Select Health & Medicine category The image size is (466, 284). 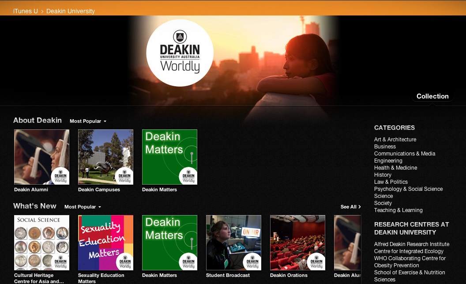[x=395, y=168]
